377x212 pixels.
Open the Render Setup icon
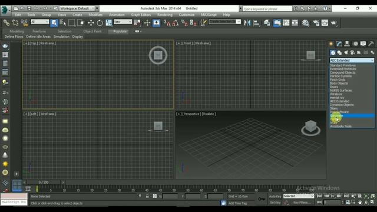coord(316,23)
